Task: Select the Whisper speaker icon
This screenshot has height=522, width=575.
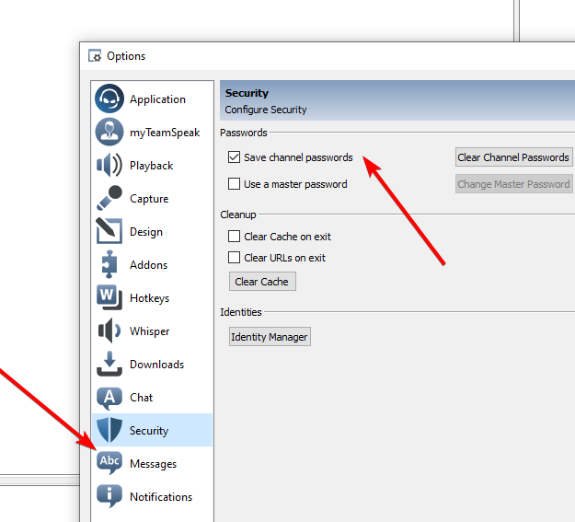Action: click(109, 331)
